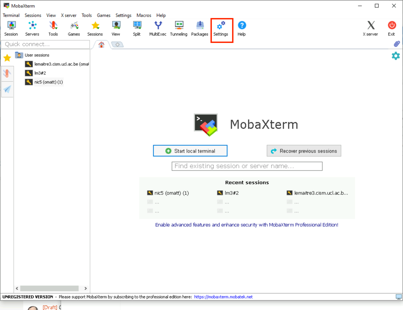Open the Help menu in menu bar
The width and height of the screenshot is (403, 310).
pyautogui.click(x=161, y=15)
